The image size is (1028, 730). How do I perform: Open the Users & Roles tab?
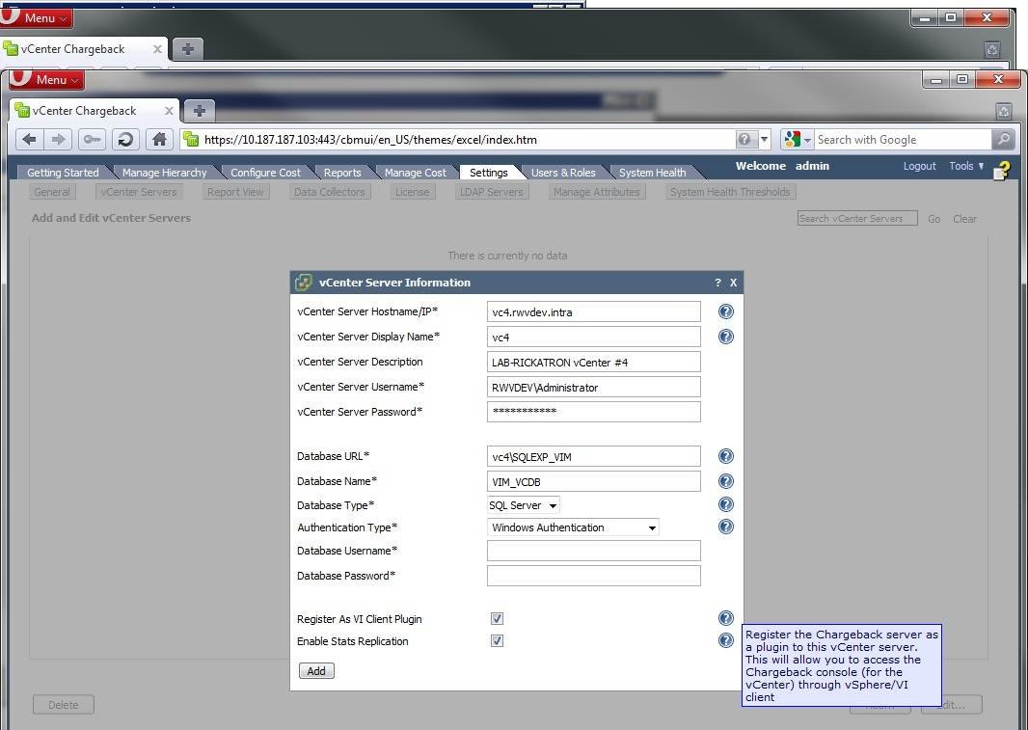563,173
